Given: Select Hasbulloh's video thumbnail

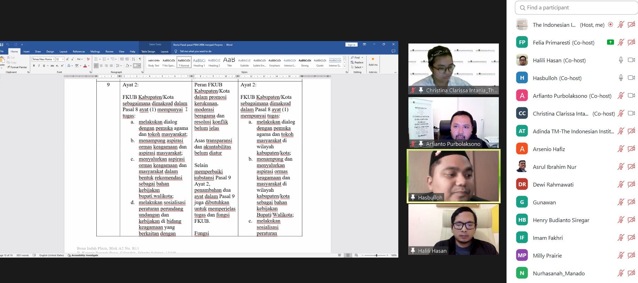Looking at the screenshot, I should (454, 176).
